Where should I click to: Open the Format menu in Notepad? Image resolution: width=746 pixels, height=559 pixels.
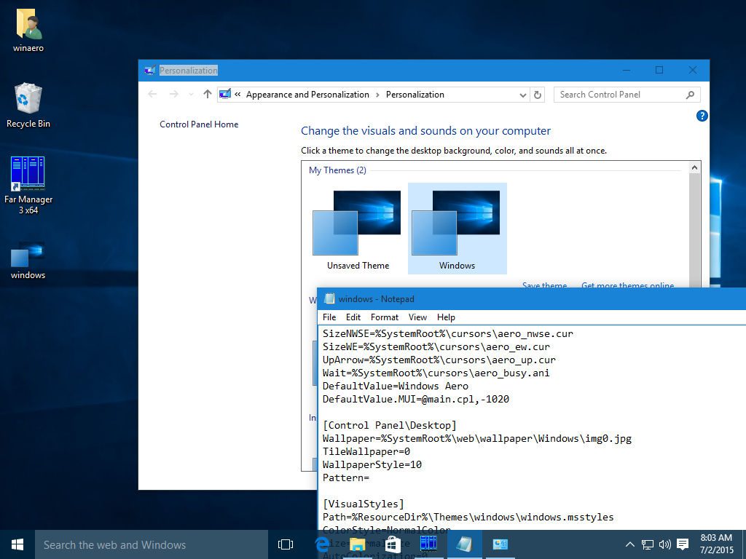[384, 317]
